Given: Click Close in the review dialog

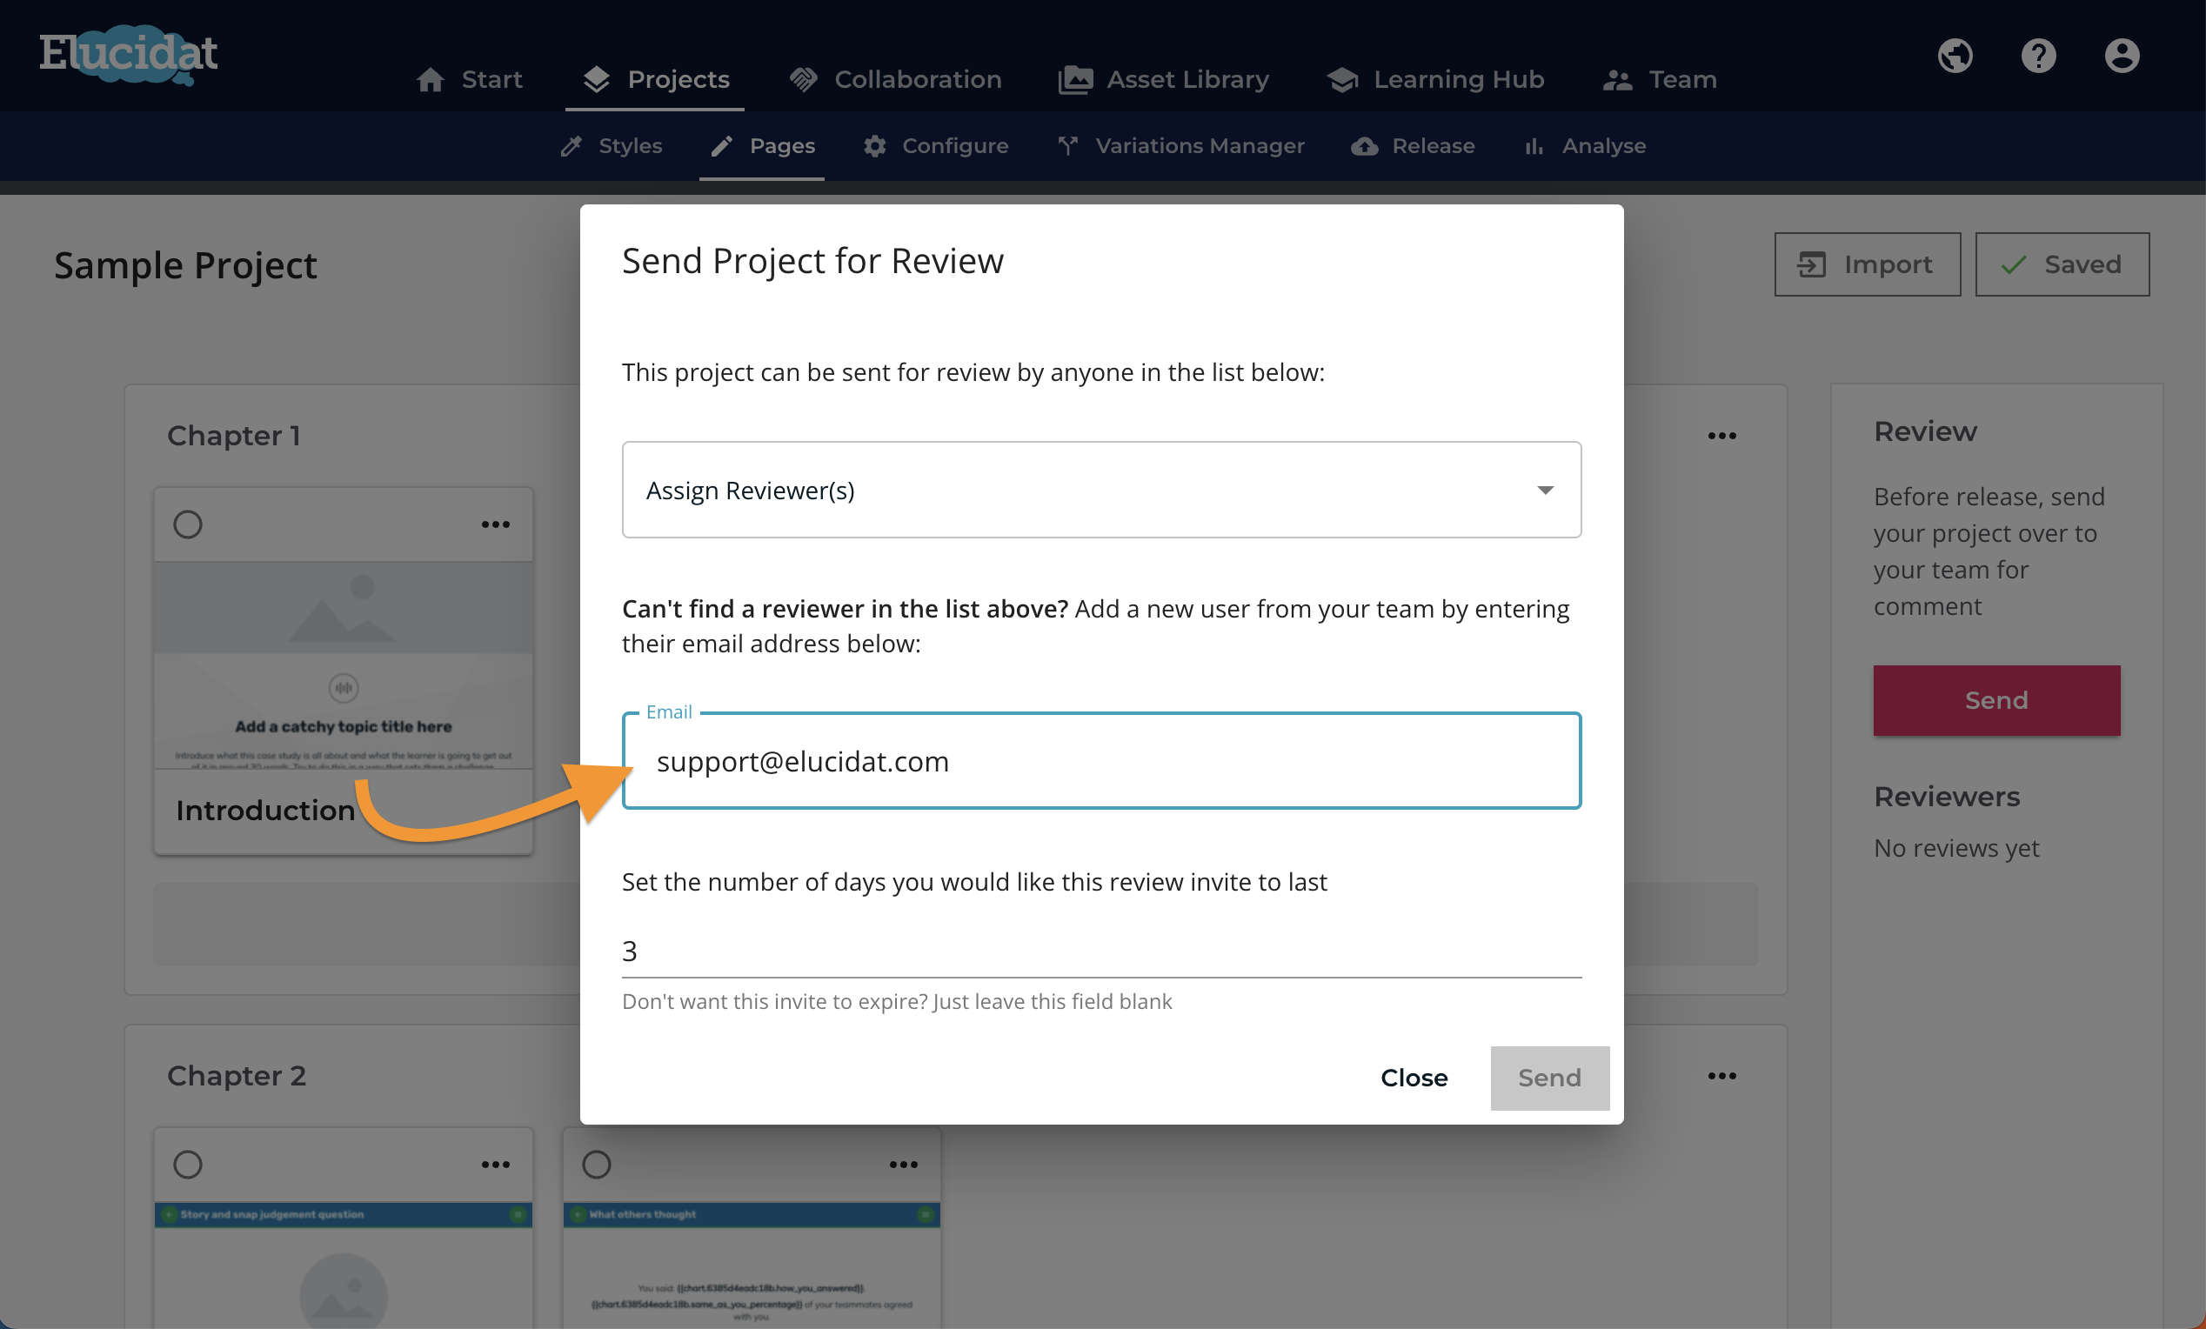Looking at the screenshot, I should click(1414, 1079).
